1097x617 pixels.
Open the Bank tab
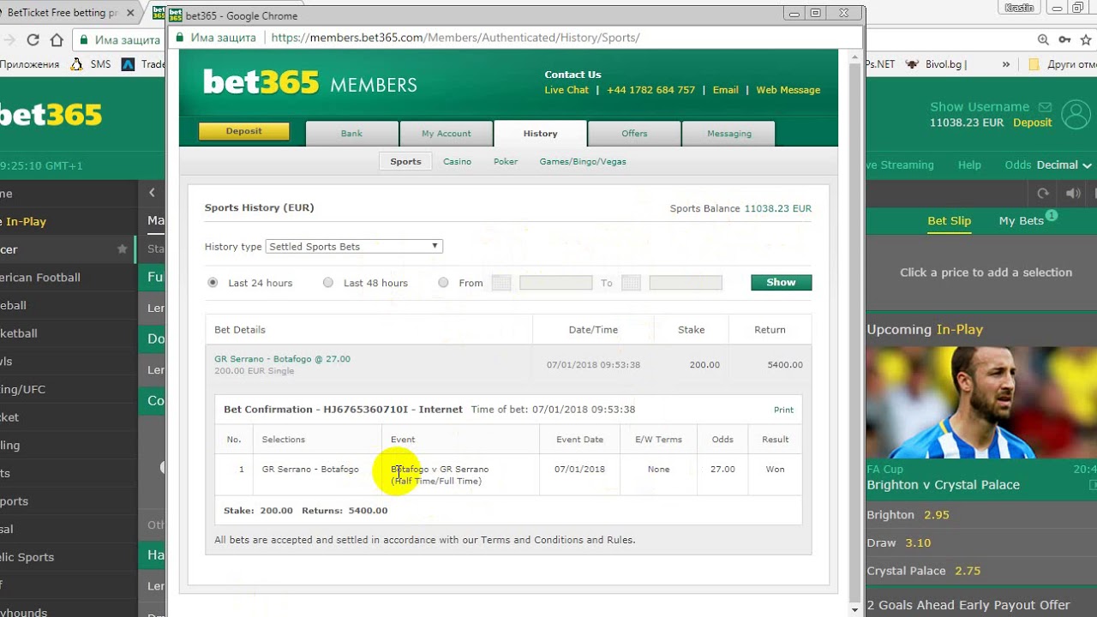pos(351,134)
